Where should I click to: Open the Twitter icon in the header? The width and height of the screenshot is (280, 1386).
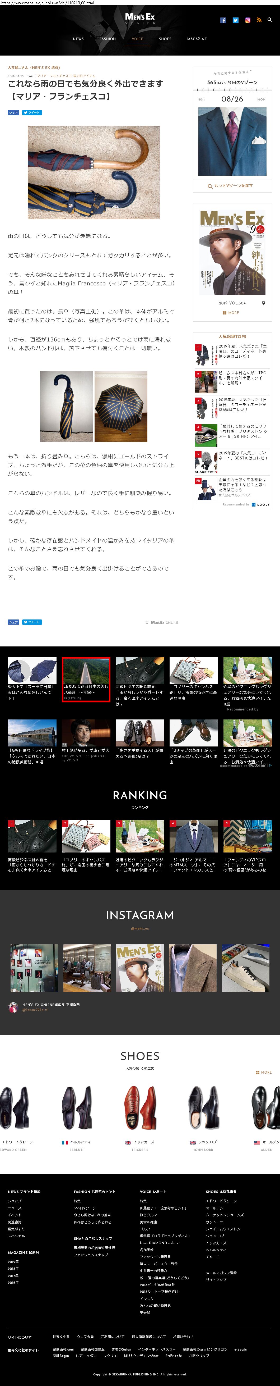(x=235, y=20)
